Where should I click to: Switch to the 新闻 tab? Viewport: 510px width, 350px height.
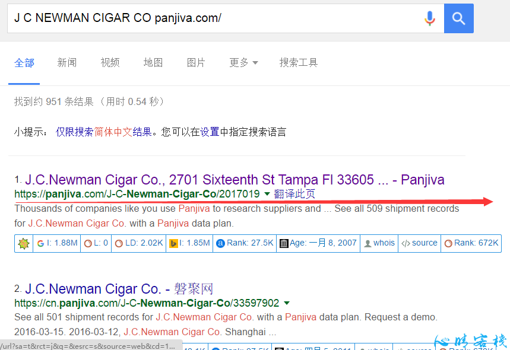point(67,62)
